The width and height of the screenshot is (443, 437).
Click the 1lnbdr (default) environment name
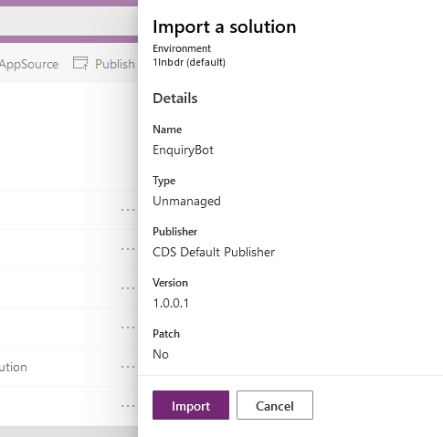[189, 62]
